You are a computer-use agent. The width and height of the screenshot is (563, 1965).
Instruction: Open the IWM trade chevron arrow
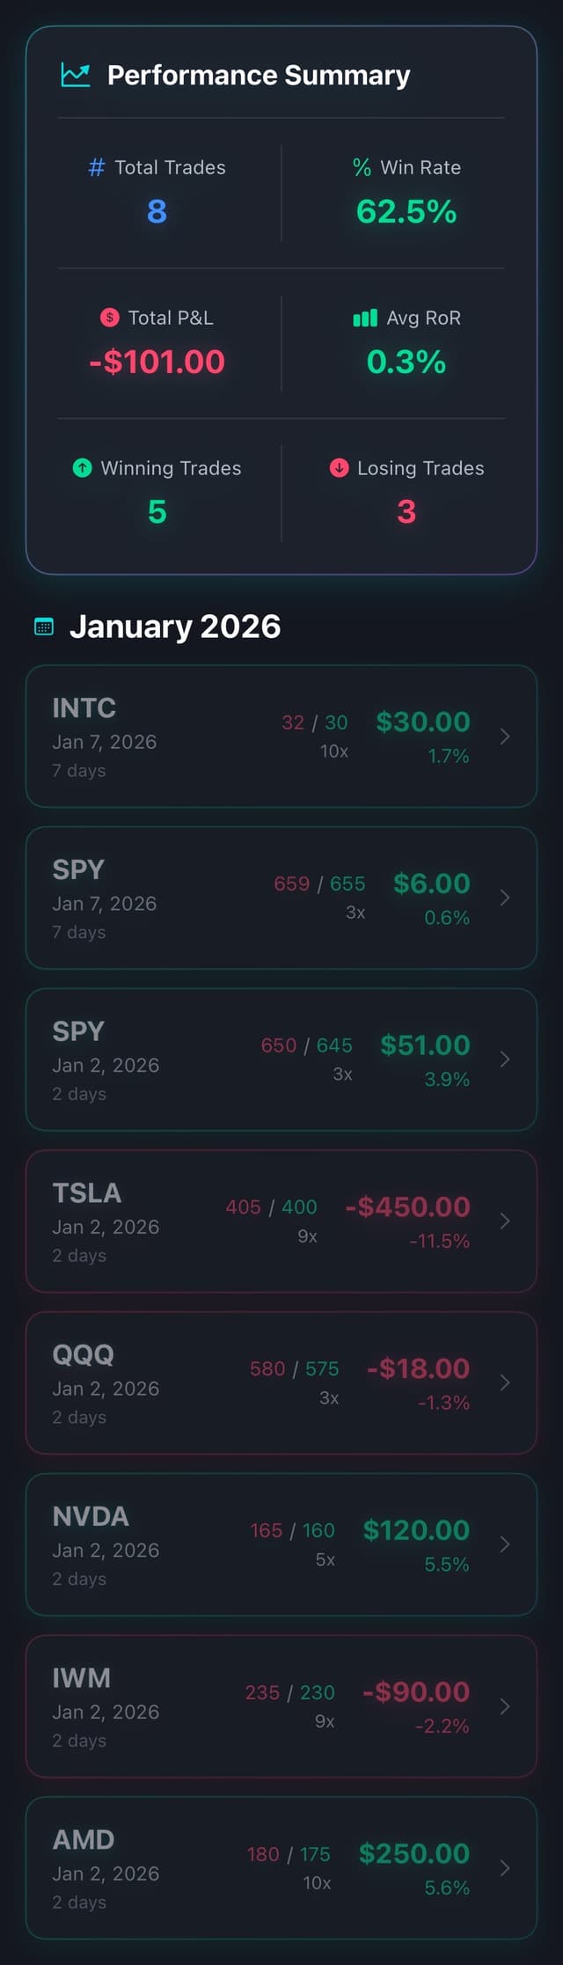[504, 1705]
